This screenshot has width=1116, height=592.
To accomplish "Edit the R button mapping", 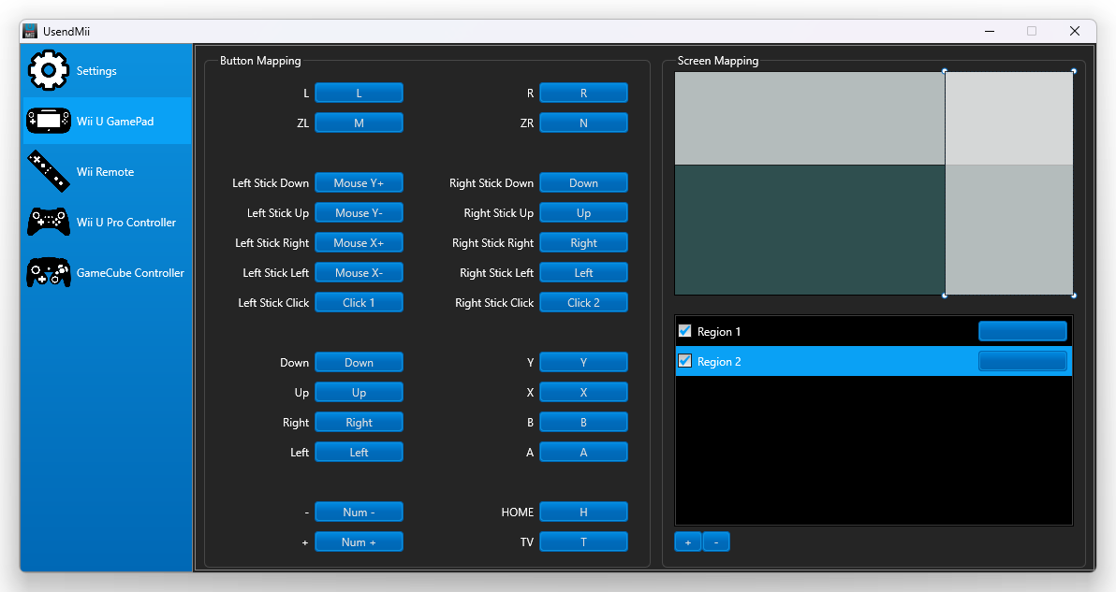I will (583, 94).
